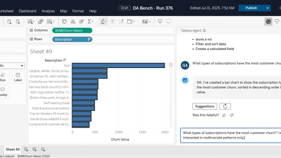Toggle sort on the Description header
The height and width of the screenshot is (158, 281).
point(65,60)
